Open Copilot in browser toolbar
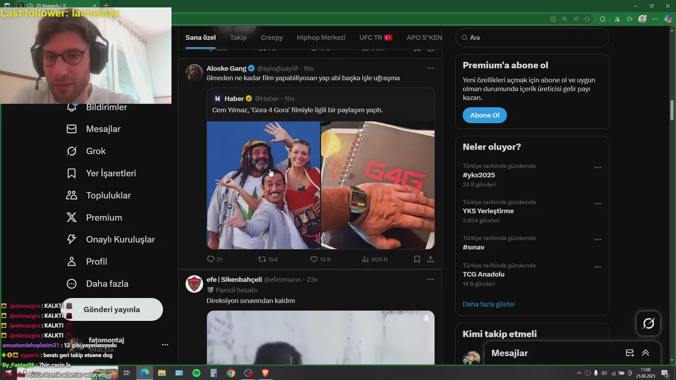Image resolution: width=676 pixels, height=380 pixels. tap(668, 19)
